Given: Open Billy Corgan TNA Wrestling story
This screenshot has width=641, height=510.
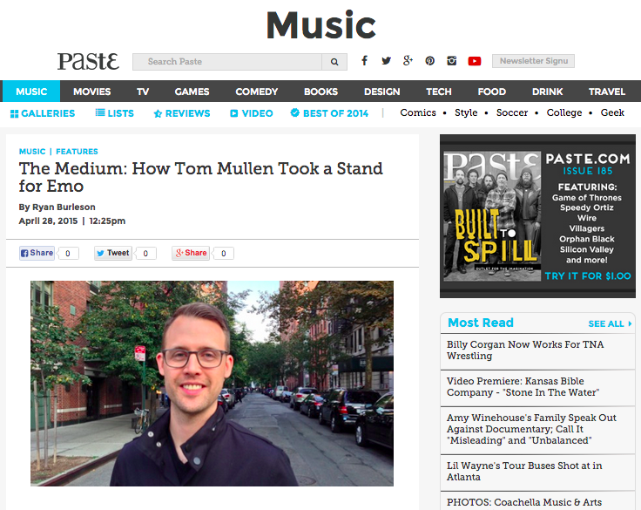Looking at the screenshot, I should tap(525, 350).
